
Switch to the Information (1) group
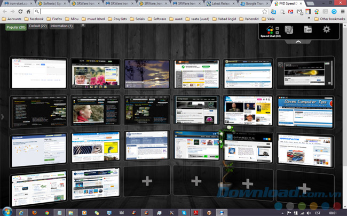tap(62, 26)
